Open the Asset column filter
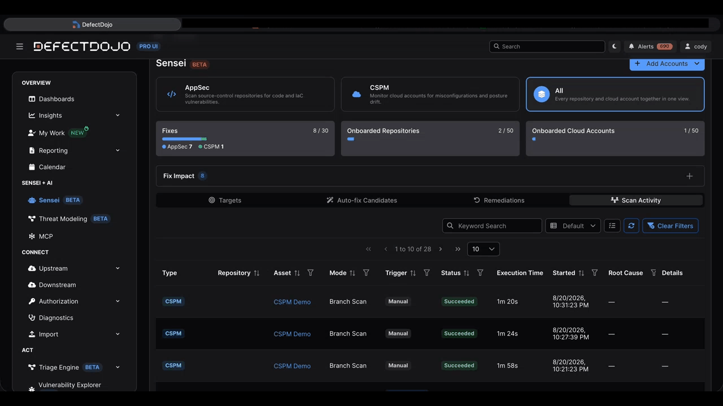The image size is (723, 406). (311, 273)
